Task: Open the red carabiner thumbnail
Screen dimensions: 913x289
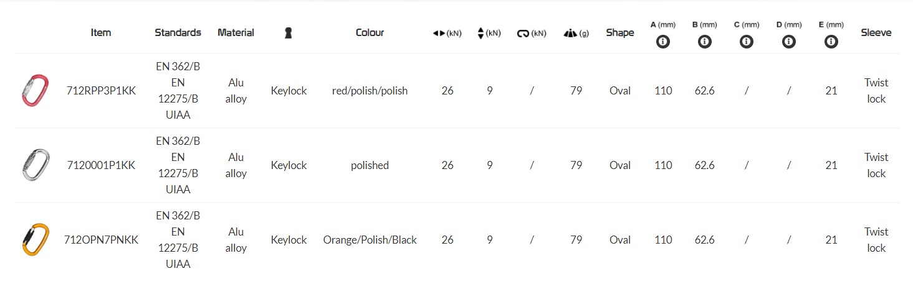Action: (34, 91)
